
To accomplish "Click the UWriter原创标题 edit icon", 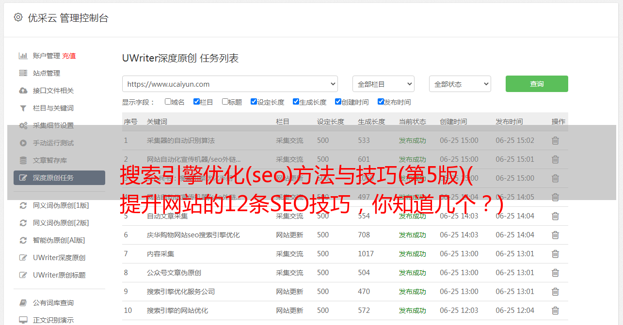I will (23, 275).
